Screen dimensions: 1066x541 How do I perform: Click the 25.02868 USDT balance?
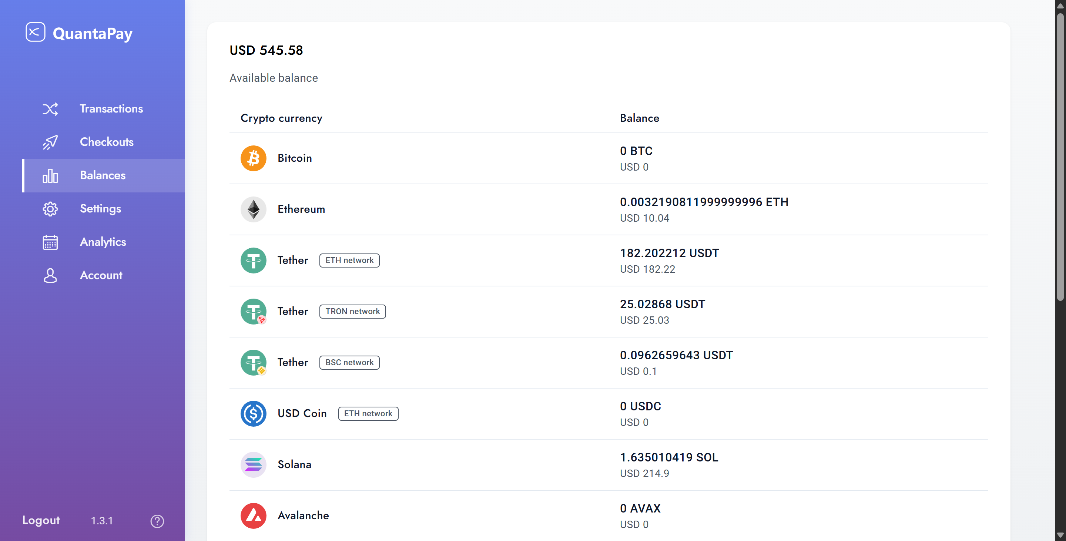pyautogui.click(x=663, y=305)
